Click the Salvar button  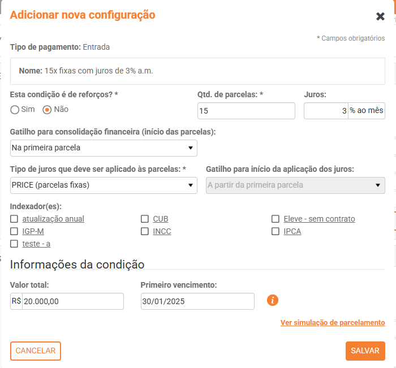[365, 350]
